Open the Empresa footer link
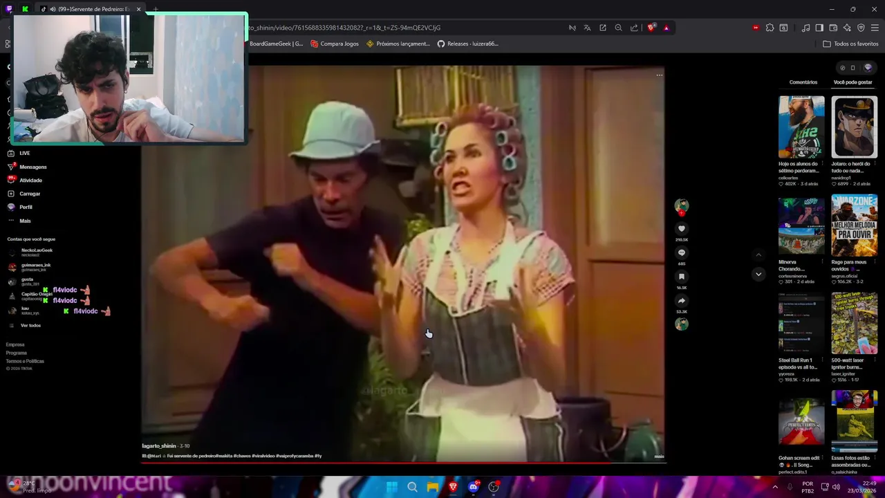 coord(15,344)
